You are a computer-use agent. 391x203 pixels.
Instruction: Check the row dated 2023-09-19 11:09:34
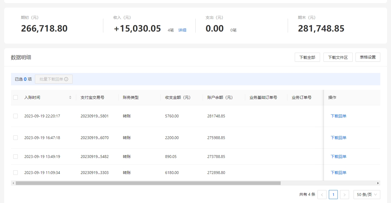[x=15, y=173]
